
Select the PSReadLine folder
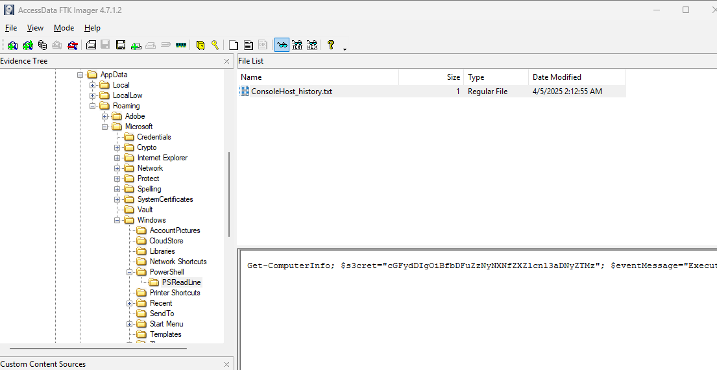181,282
